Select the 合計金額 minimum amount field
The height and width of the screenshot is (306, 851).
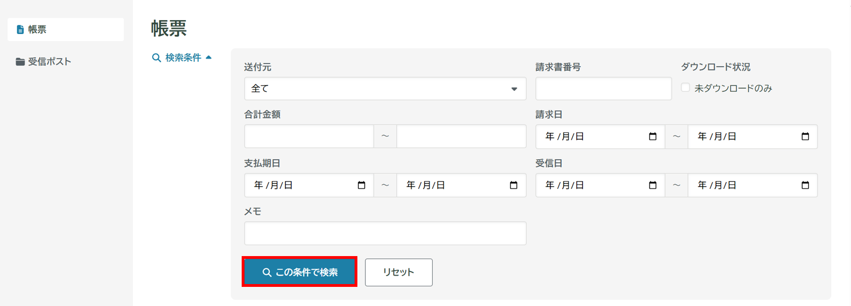(309, 136)
